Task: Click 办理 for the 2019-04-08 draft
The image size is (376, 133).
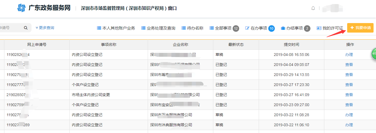Action: (x=349, y=55)
